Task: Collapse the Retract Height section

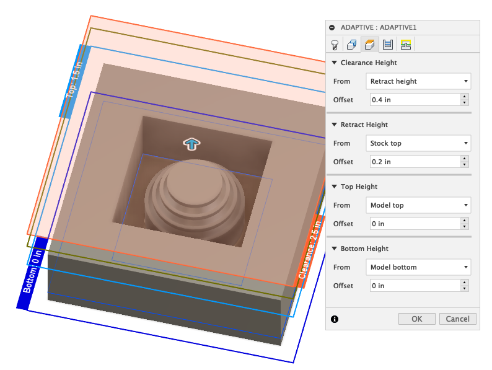Action: [335, 125]
